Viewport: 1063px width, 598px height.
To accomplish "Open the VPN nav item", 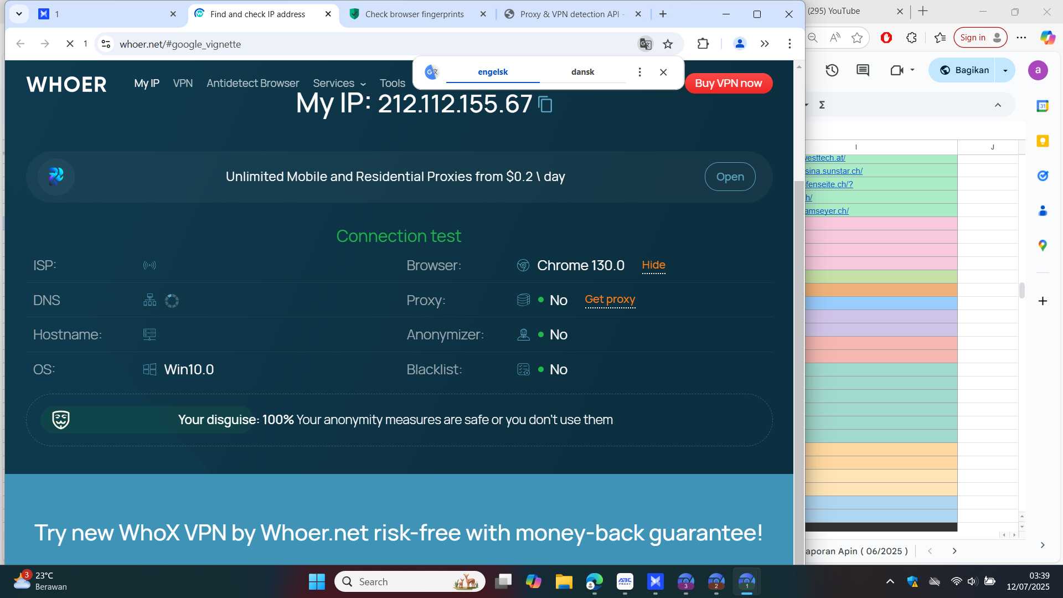I will pyautogui.click(x=183, y=83).
